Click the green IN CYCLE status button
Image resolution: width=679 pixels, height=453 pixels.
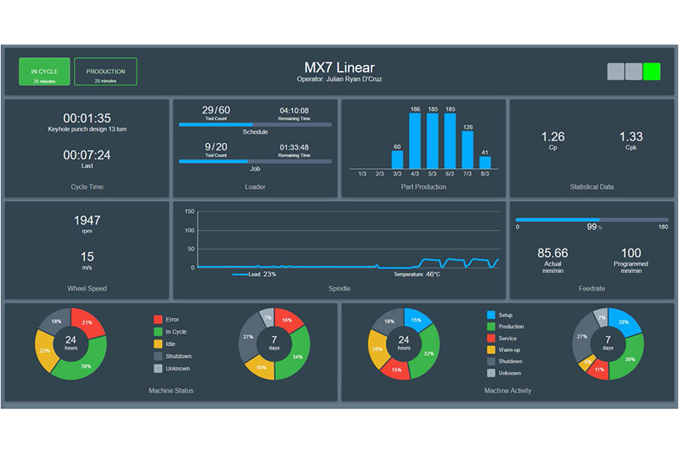pyautogui.click(x=45, y=72)
